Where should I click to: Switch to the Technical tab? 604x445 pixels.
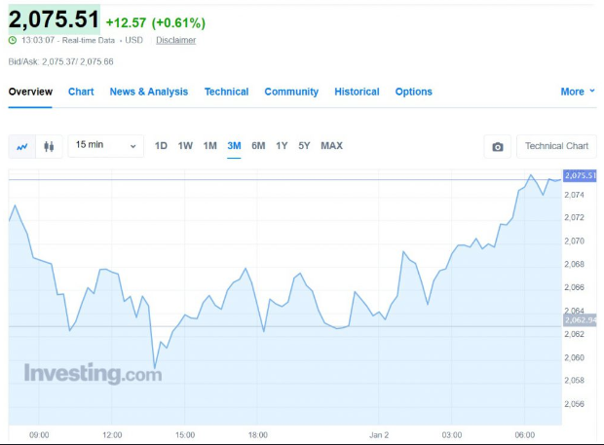[x=226, y=92]
